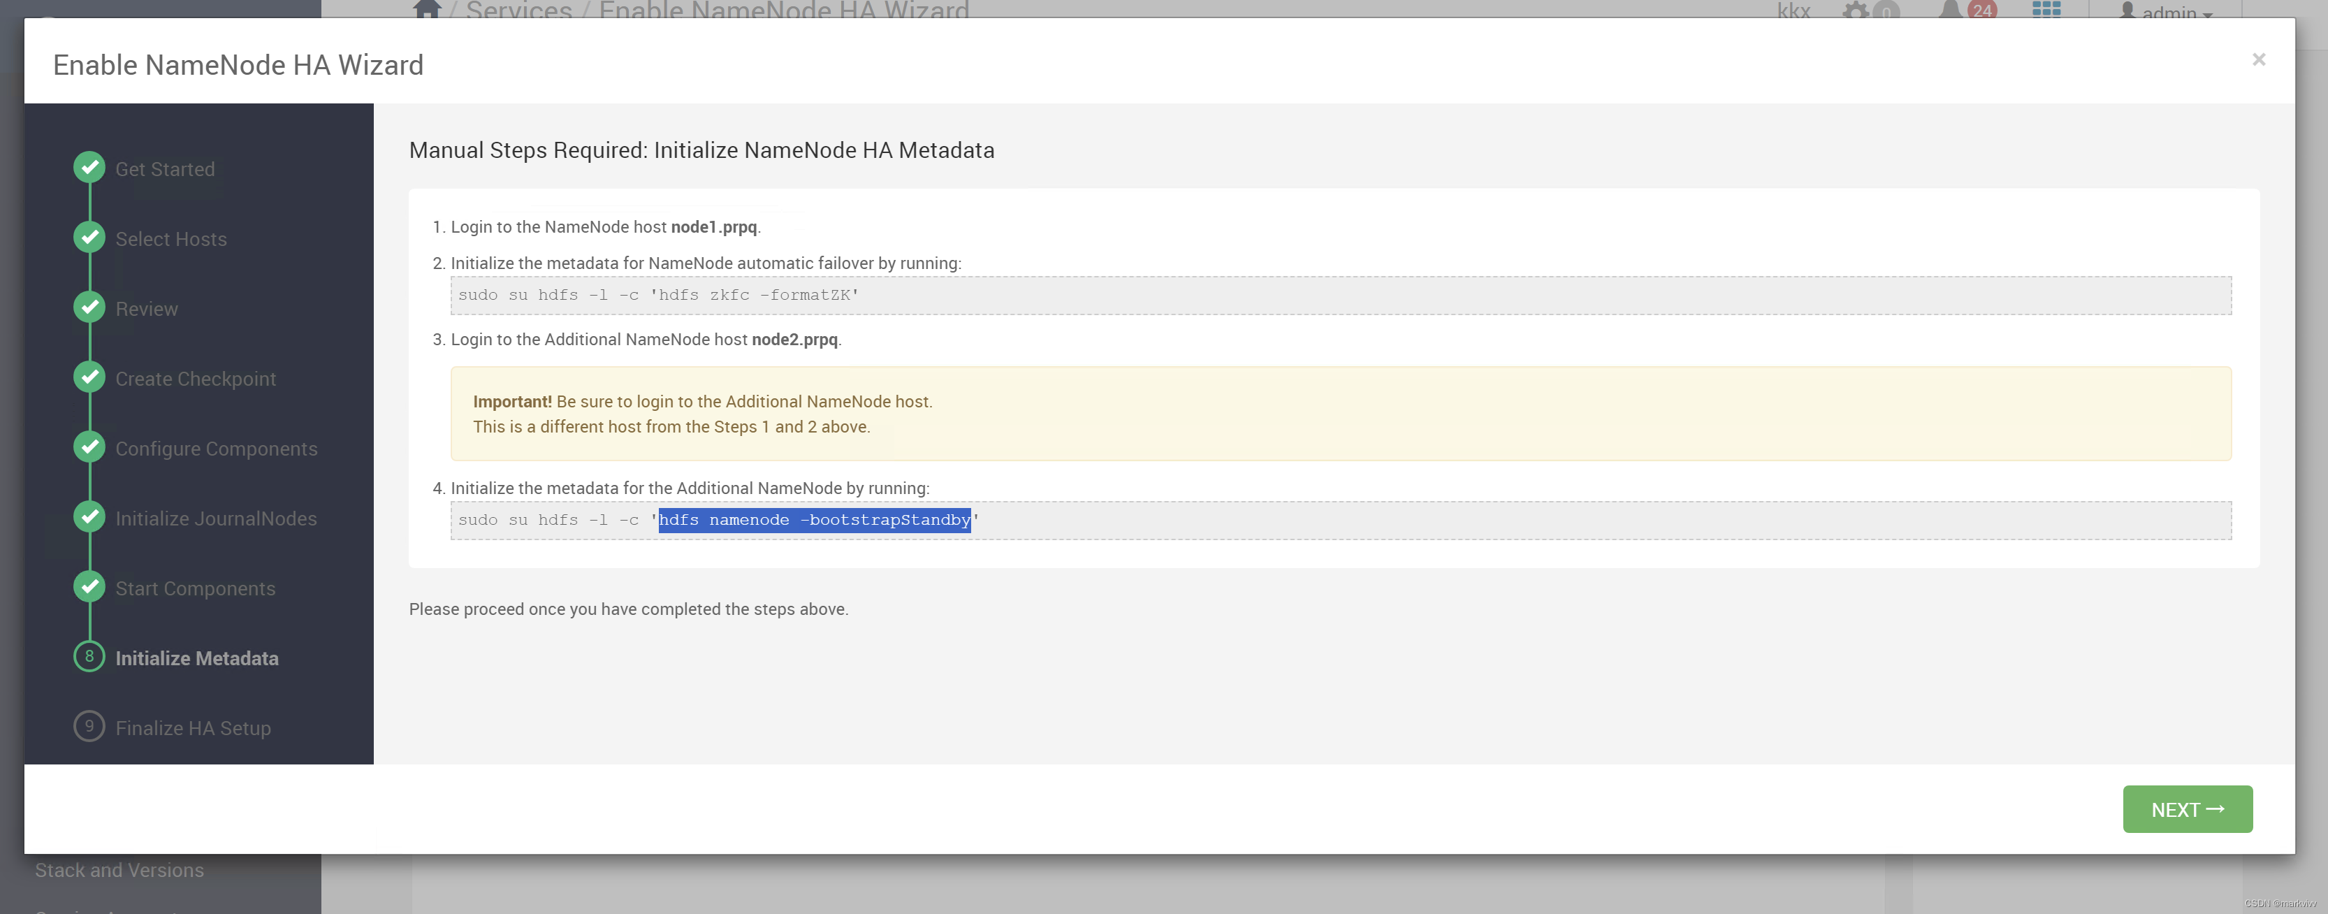
Task: Click the red 24 alerts badge
Action: 1982,10
